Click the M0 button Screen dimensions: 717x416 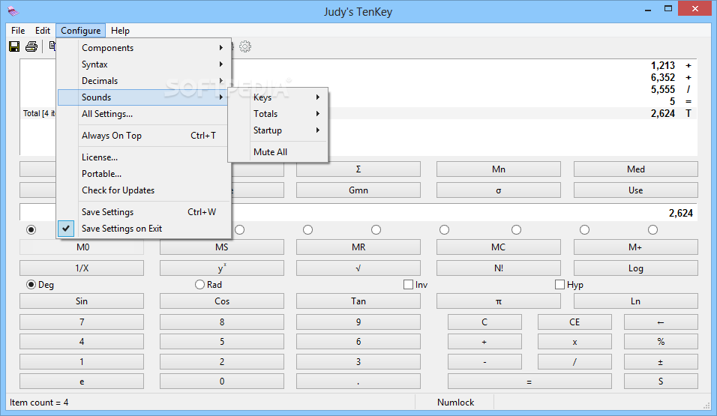coord(82,247)
